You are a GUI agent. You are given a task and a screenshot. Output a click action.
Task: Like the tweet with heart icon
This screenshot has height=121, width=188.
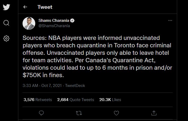click(x=116, y=113)
